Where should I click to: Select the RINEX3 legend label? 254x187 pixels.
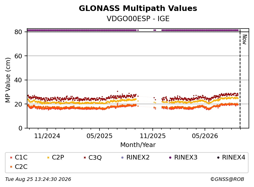click(186, 157)
